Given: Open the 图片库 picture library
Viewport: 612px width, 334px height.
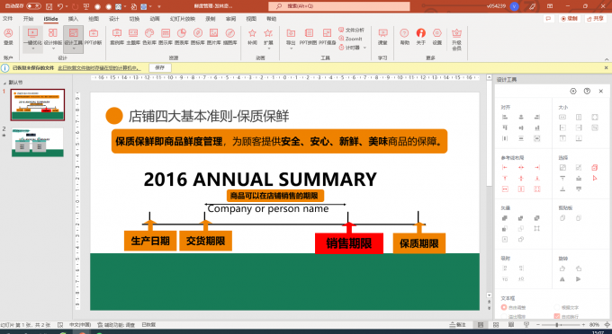Looking at the screenshot, I should point(214,37).
